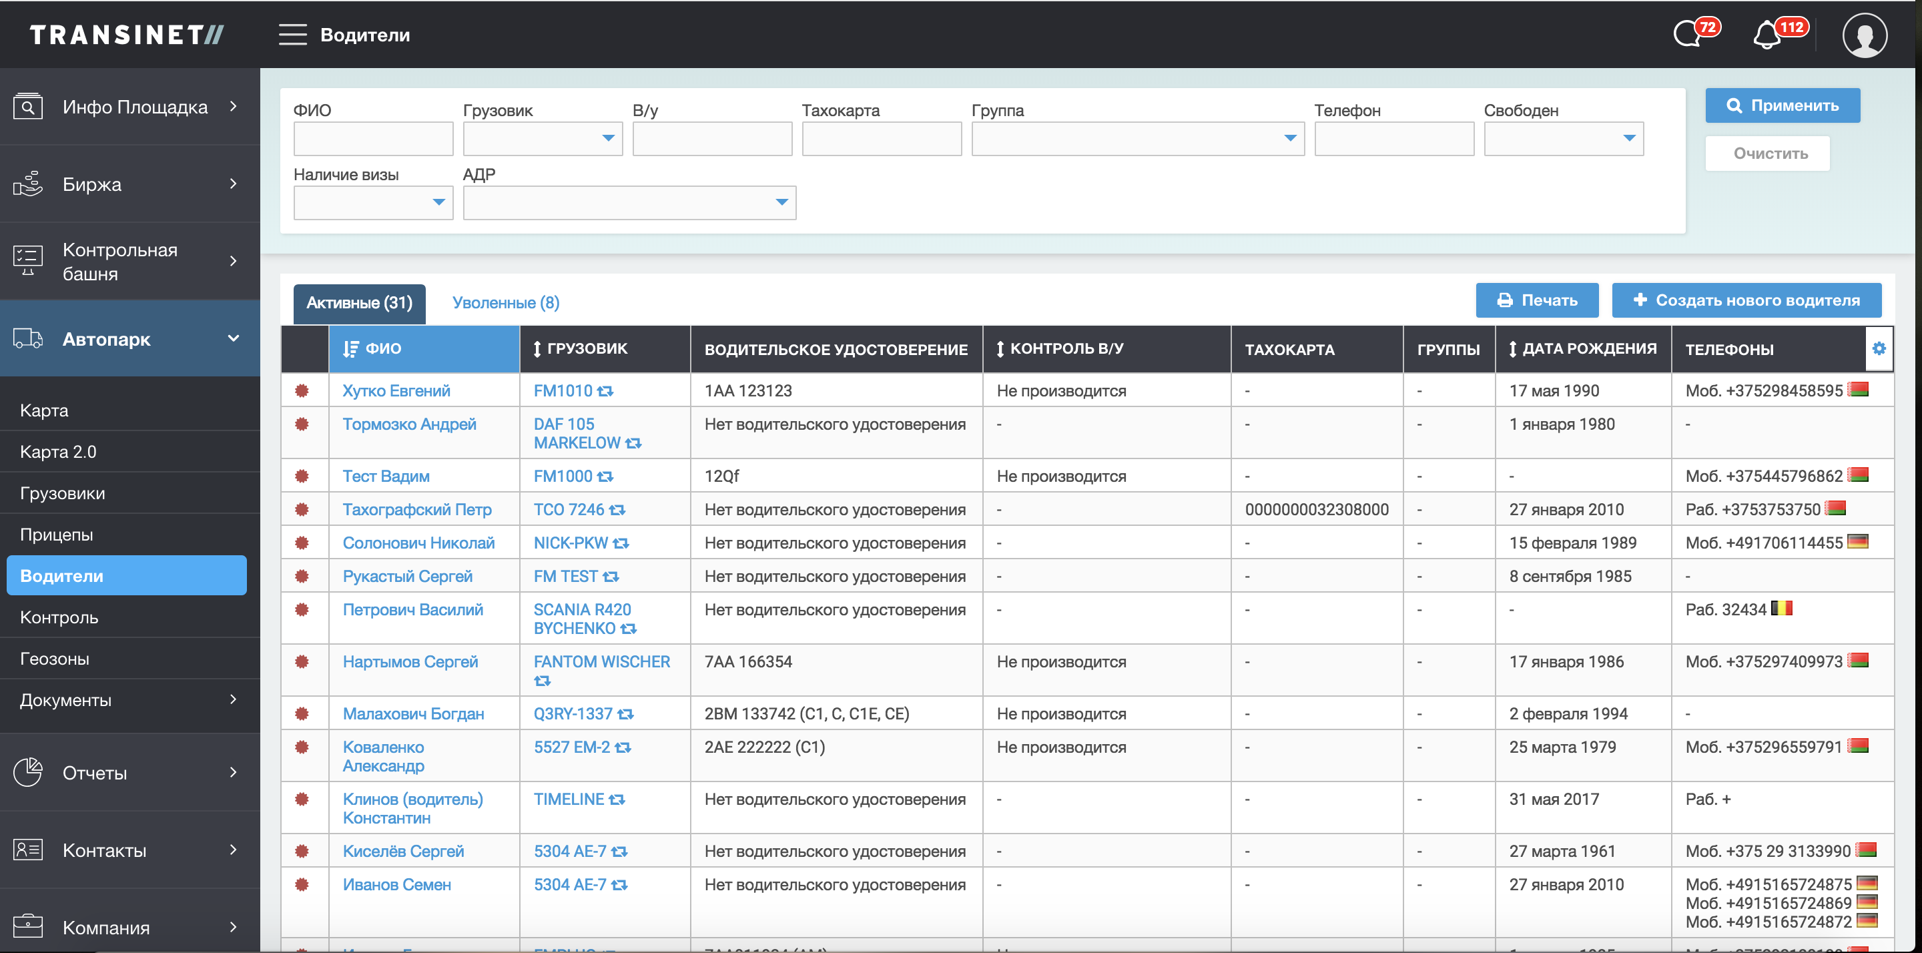1922x953 pixels.
Task: Click the TRANSINET logo
Action: pyautogui.click(x=126, y=34)
